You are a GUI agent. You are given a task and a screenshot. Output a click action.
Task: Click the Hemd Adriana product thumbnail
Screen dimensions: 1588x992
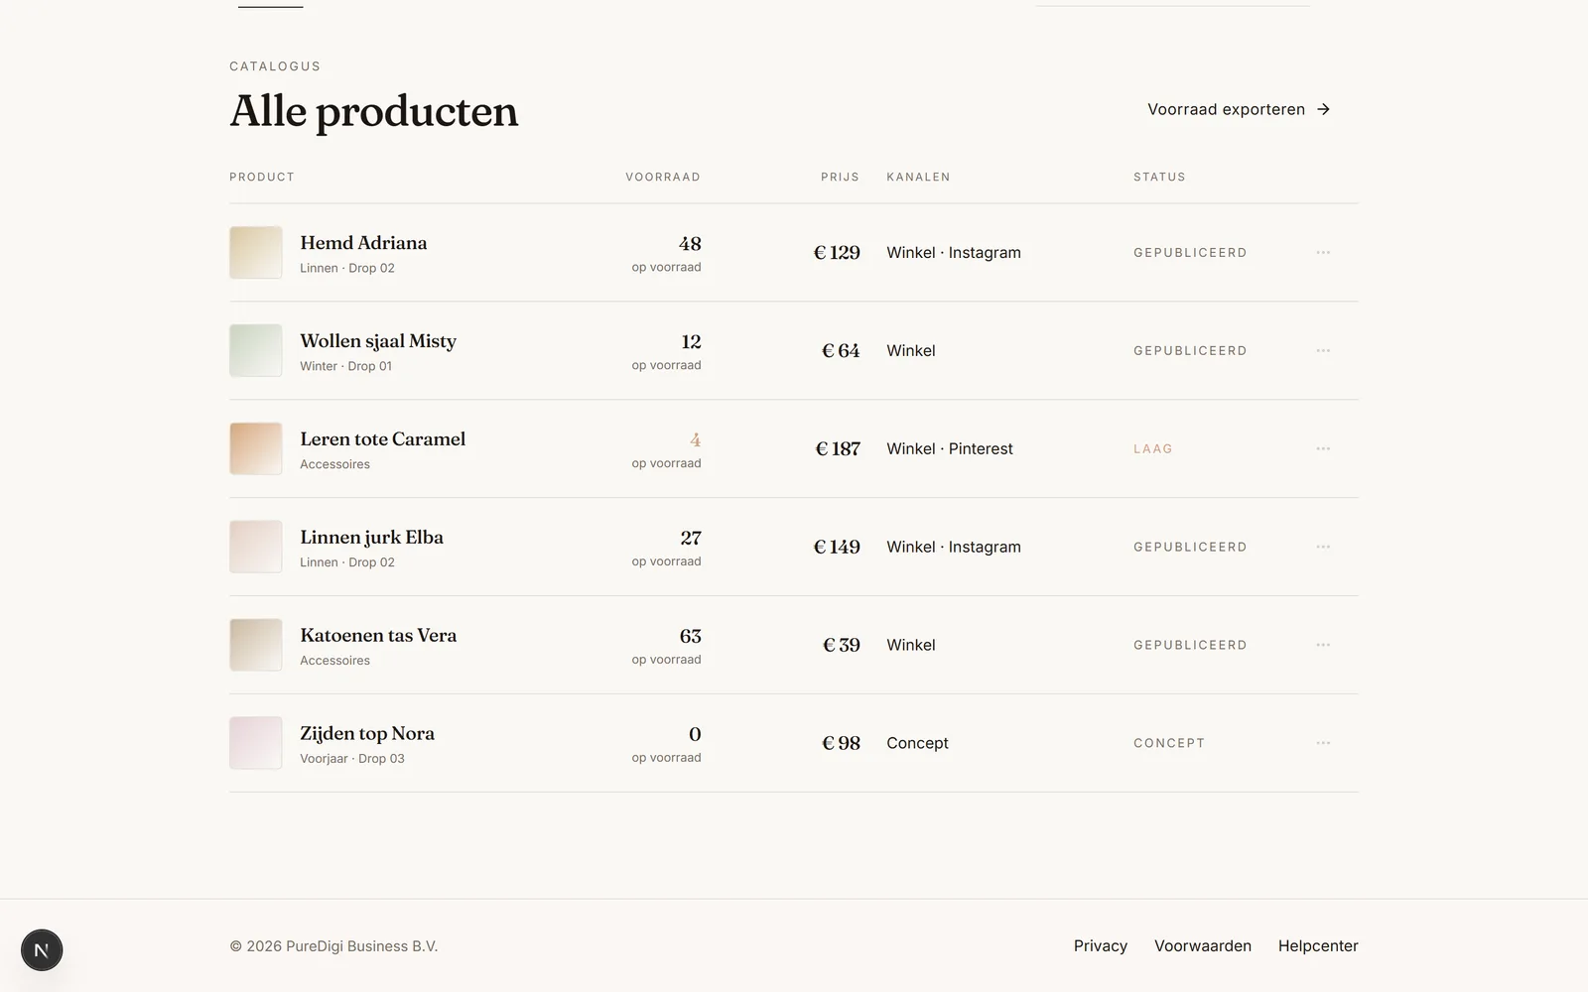click(256, 252)
